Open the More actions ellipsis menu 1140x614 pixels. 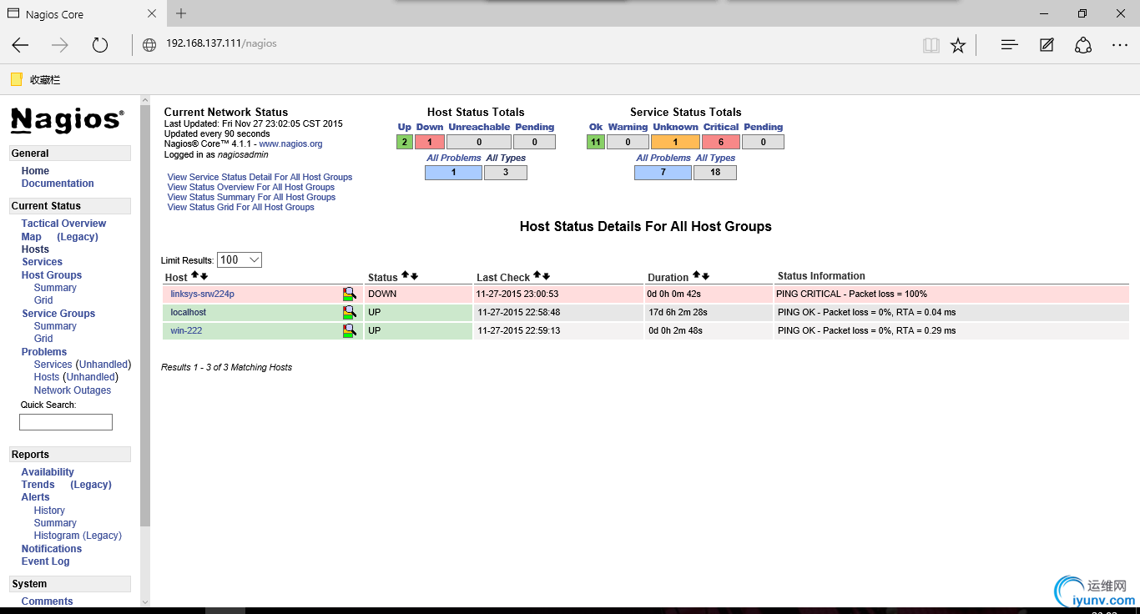click(x=1120, y=45)
